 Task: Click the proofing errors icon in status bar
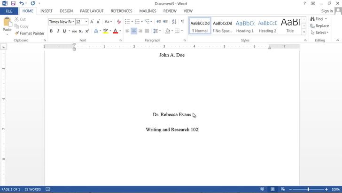click(x=48, y=189)
